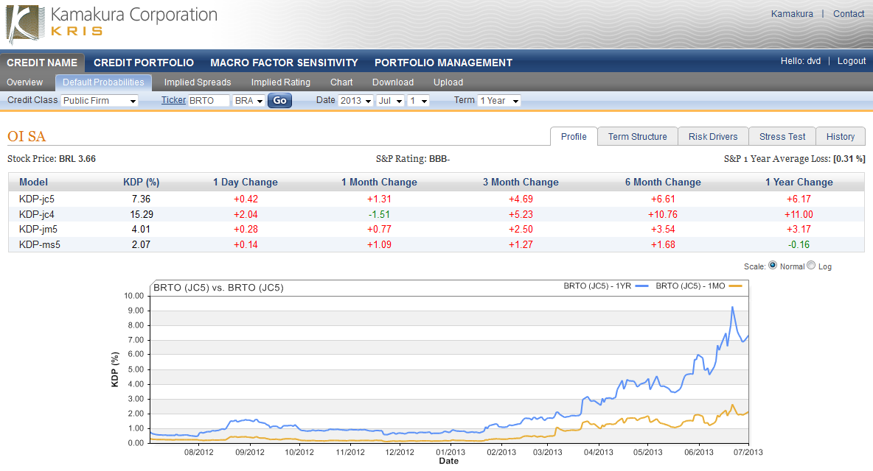Click the blue BRTO (JC5) - 1YR legend swatch
This screenshot has height=471, width=873.
(x=641, y=286)
